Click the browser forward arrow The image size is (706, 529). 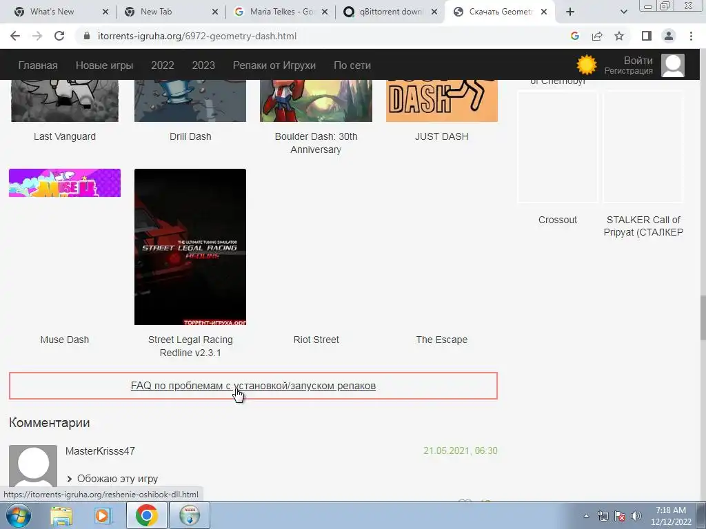tap(37, 36)
